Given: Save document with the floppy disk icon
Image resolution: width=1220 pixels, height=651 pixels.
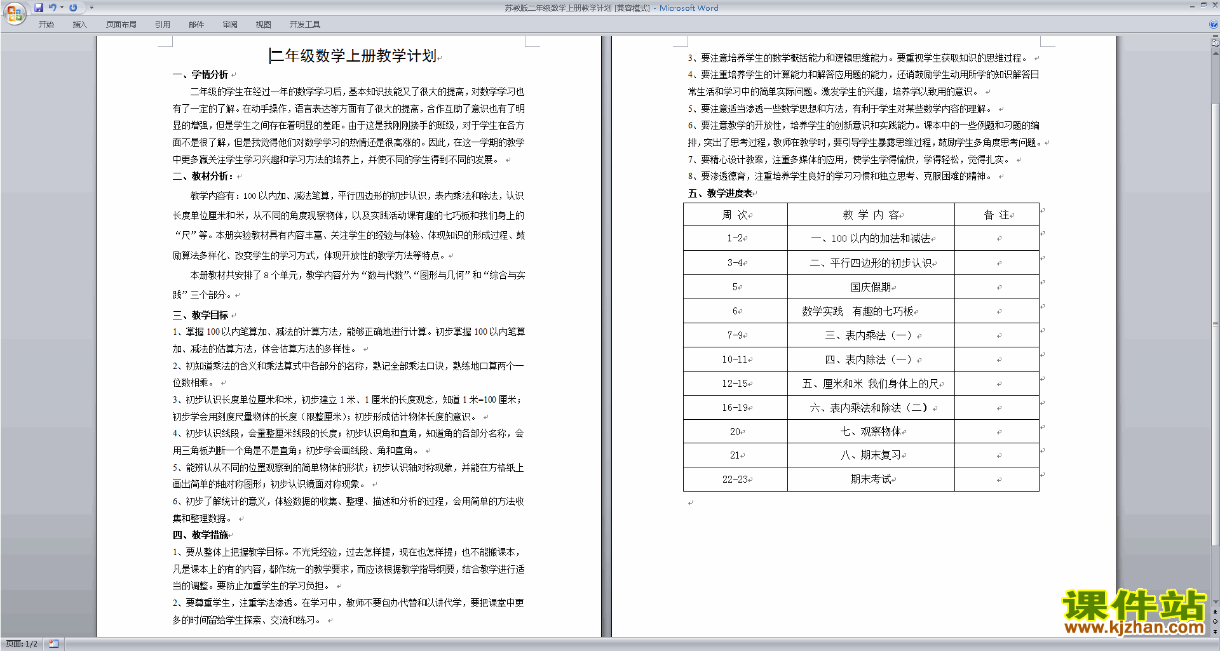Looking at the screenshot, I should [x=39, y=8].
